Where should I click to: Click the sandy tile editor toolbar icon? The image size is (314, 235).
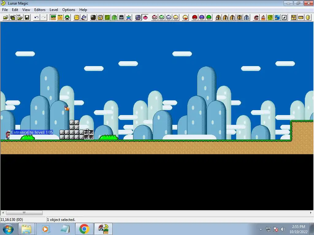click(60, 17)
